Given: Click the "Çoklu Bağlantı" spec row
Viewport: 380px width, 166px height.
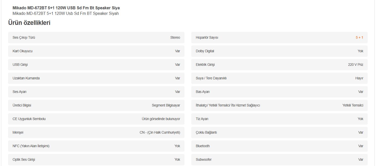Looking at the screenshot, I should [279, 132].
